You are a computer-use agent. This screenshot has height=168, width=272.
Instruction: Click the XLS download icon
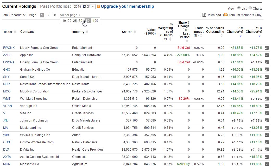204,15
